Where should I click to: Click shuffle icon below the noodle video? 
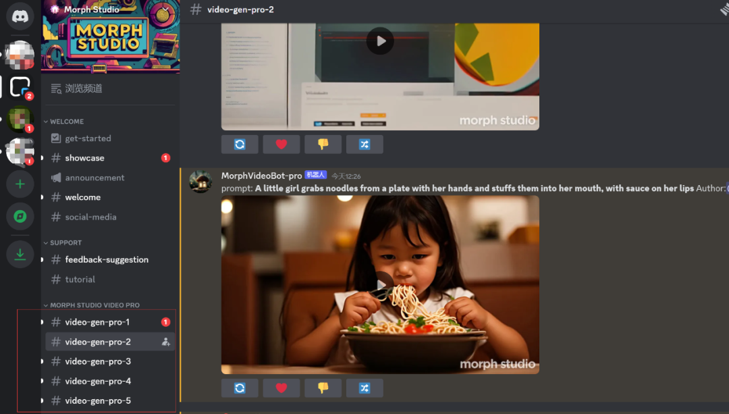tap(364, 388)
